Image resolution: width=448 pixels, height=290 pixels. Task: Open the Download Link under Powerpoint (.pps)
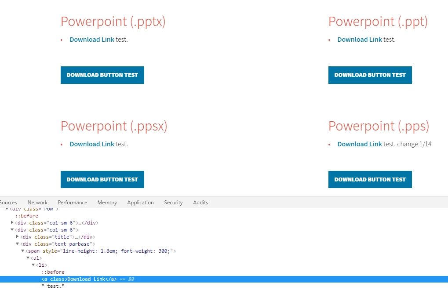360,144
